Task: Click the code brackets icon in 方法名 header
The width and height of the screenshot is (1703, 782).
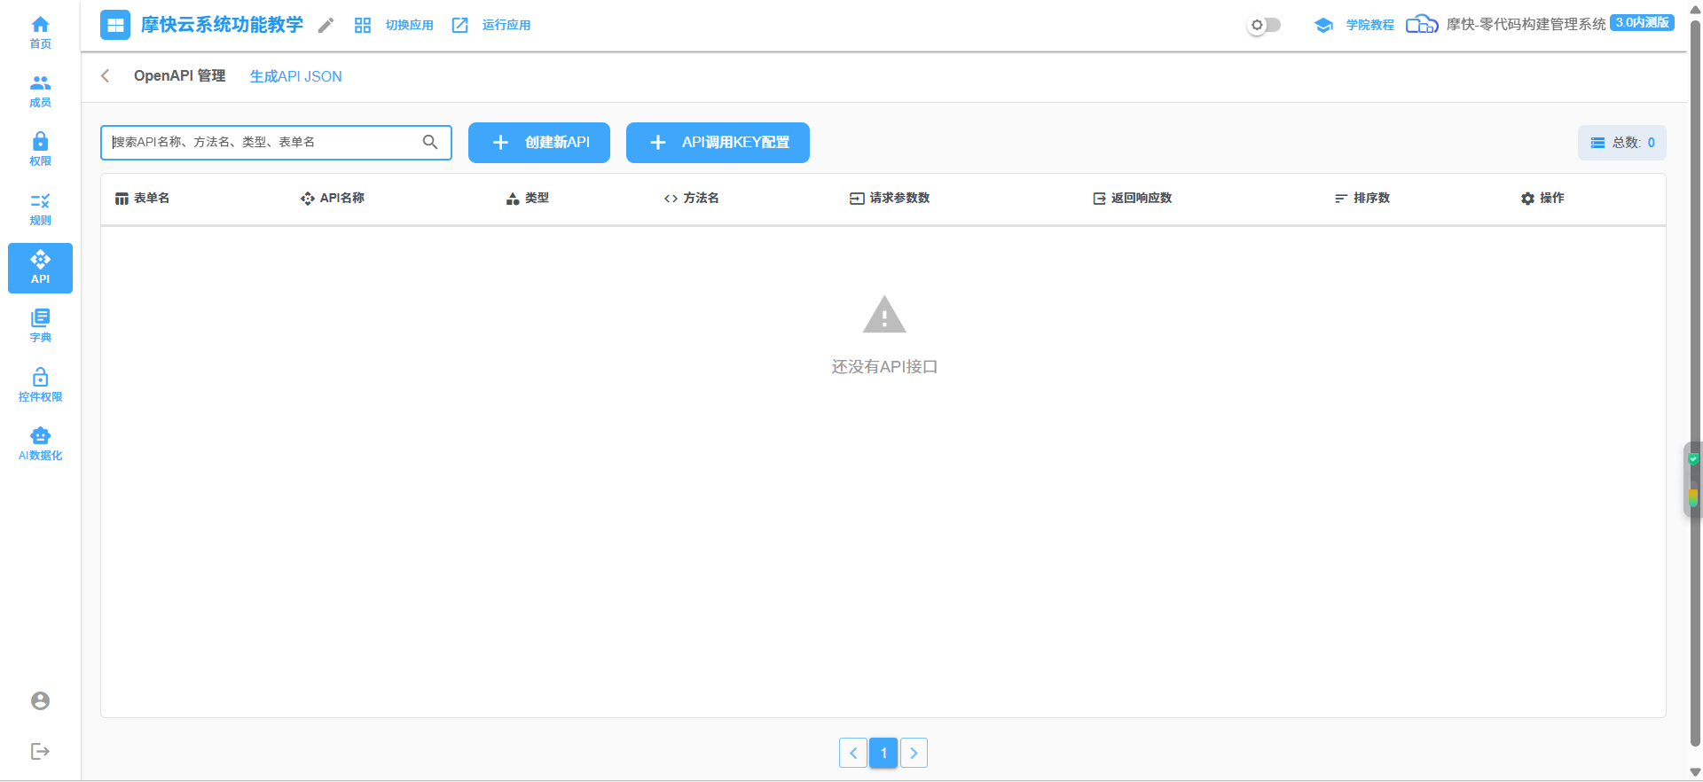Action: (671, 199)
